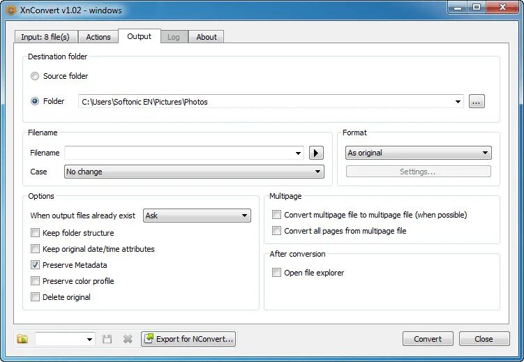Select the Output tab
Viewport: 524px width, 362px height.
[140, 36]
